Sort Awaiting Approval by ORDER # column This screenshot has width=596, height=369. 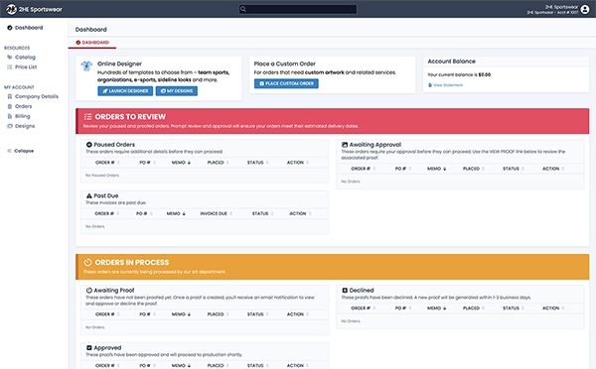[363, 169]
